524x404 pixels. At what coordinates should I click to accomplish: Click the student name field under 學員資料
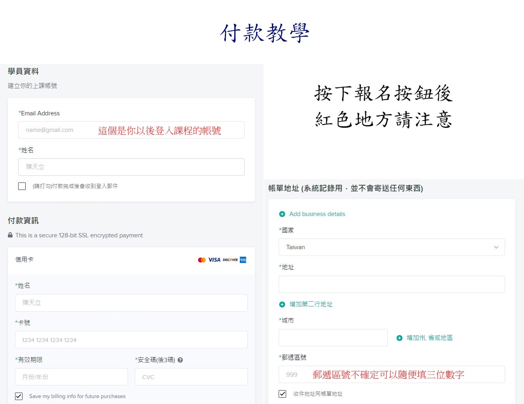pyautogui.click(x=131, y=167)
